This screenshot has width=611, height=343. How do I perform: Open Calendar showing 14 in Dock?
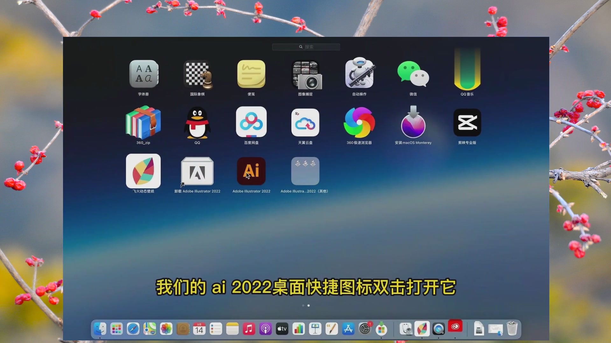(x=199, y=329)
